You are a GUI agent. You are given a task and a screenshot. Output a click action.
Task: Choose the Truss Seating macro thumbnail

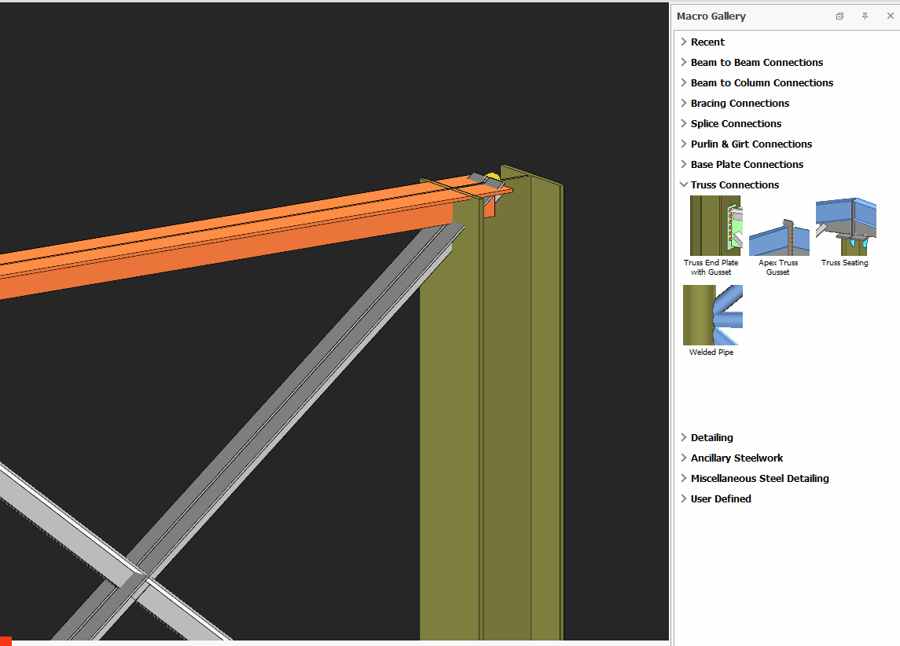[845, 226]
